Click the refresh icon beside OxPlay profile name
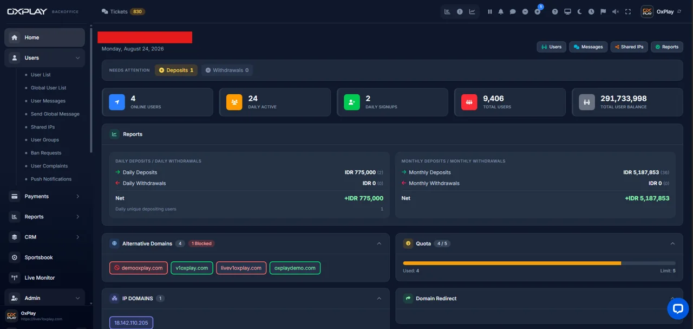 (x=679, y=11)
